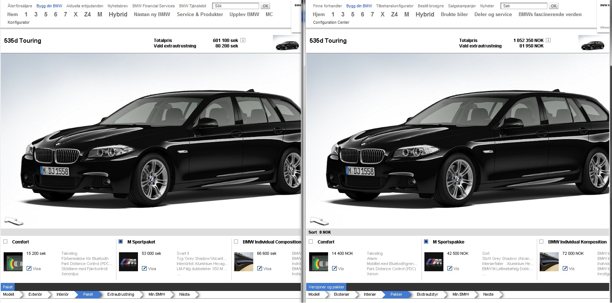Open the Tilbehørskonfigurator link
This screenshot has width=612, height=303.
(x=395, y=6)
